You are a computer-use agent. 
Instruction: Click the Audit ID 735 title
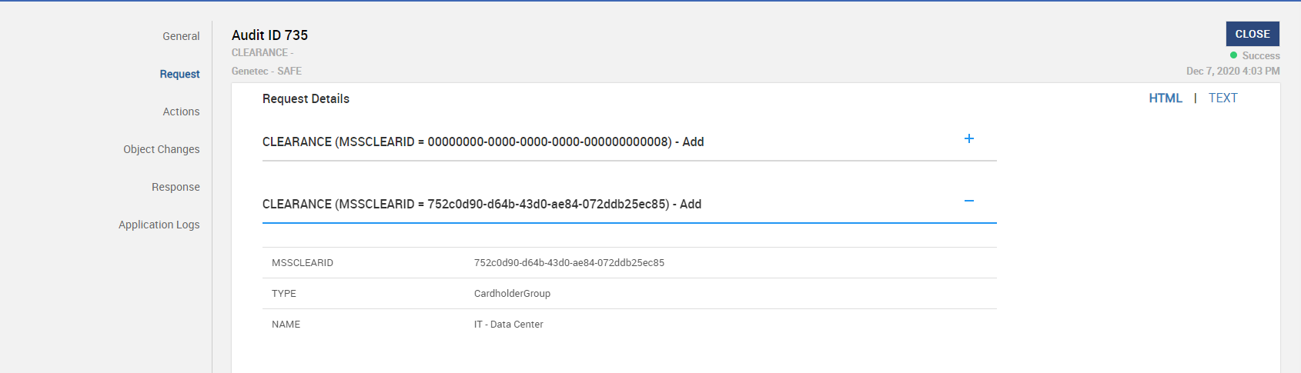coord(269,35)
